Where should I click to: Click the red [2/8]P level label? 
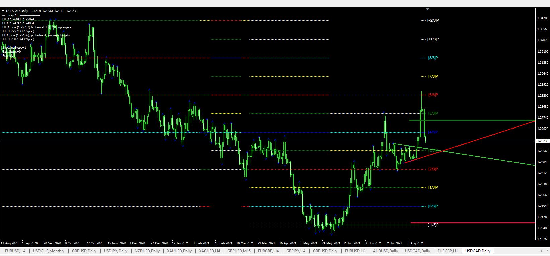(x=433, y=169)
